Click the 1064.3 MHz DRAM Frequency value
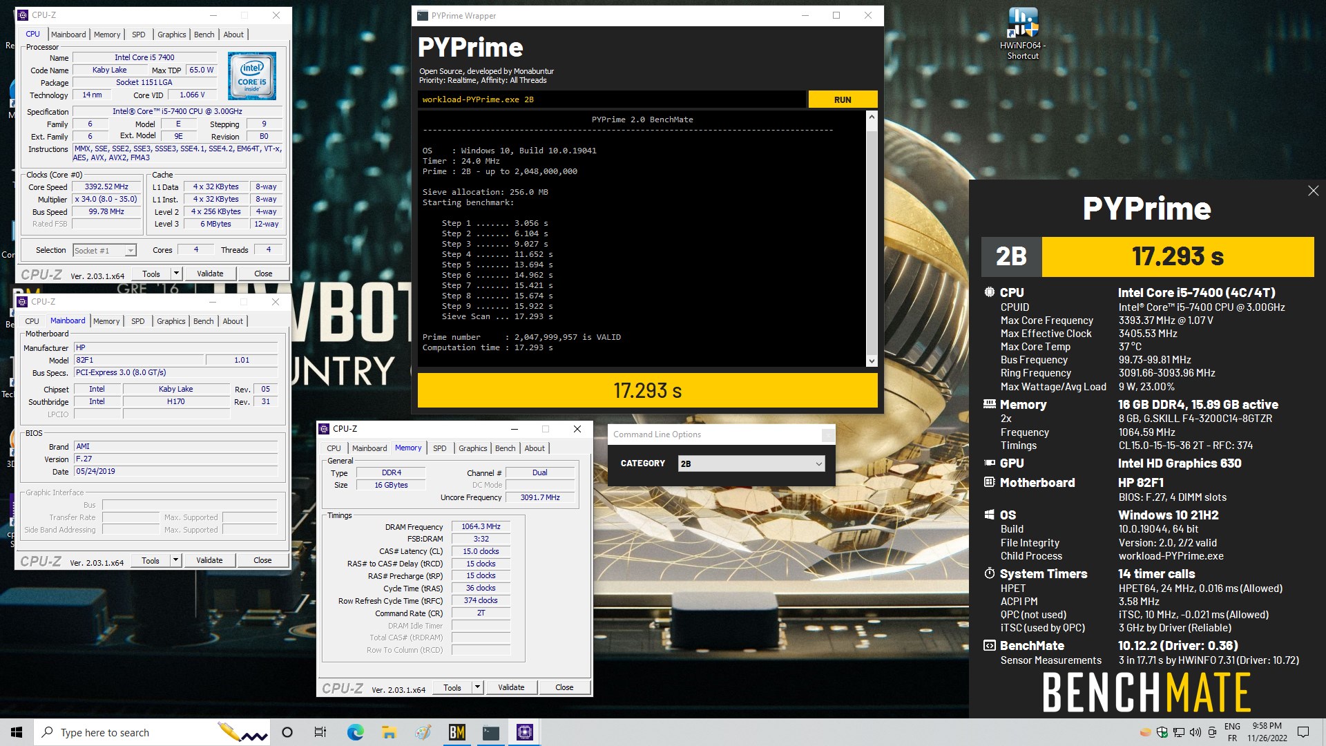The image size is (1326, 746). coord(481,526)
